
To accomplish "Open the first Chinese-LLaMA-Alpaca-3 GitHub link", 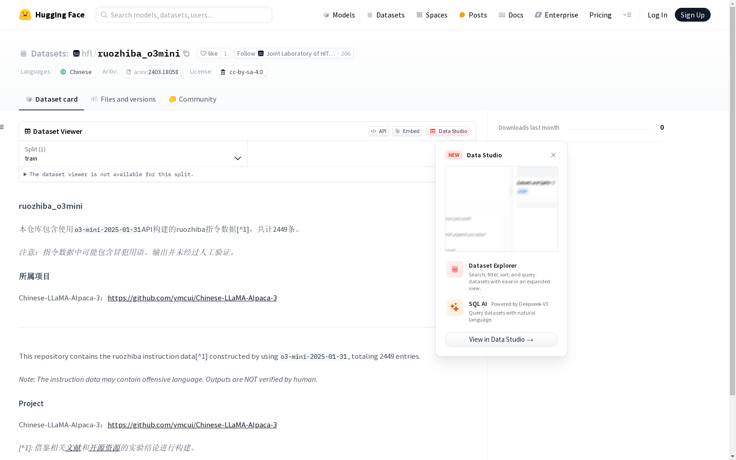I will pyautogui.click(x=192, y=298).
